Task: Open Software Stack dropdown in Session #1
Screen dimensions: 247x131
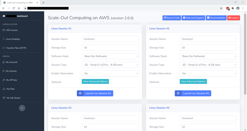Action: 110,56
